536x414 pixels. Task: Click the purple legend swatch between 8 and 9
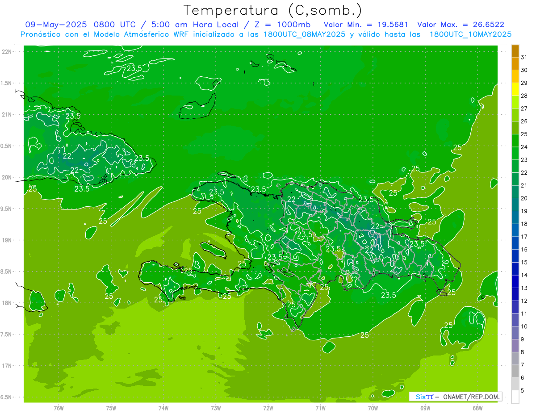coord(515,346)
